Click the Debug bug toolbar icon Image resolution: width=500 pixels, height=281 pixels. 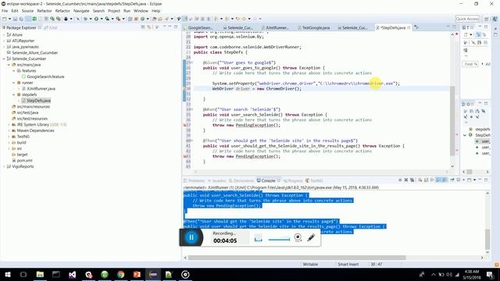pyautogui.click(x=85, y=19)
